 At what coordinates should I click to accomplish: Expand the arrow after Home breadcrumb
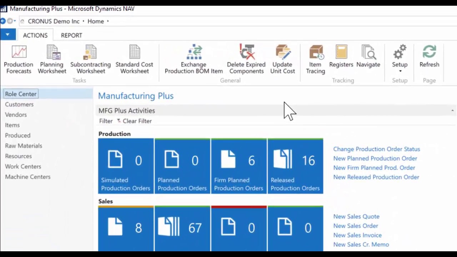[107, 21]
